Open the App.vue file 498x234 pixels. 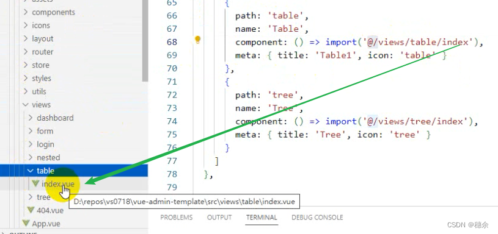46,224
